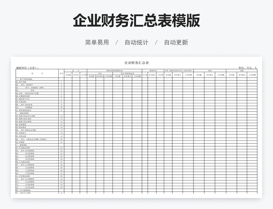
Task: Select the '私营' group header
Action: [210, 71]
